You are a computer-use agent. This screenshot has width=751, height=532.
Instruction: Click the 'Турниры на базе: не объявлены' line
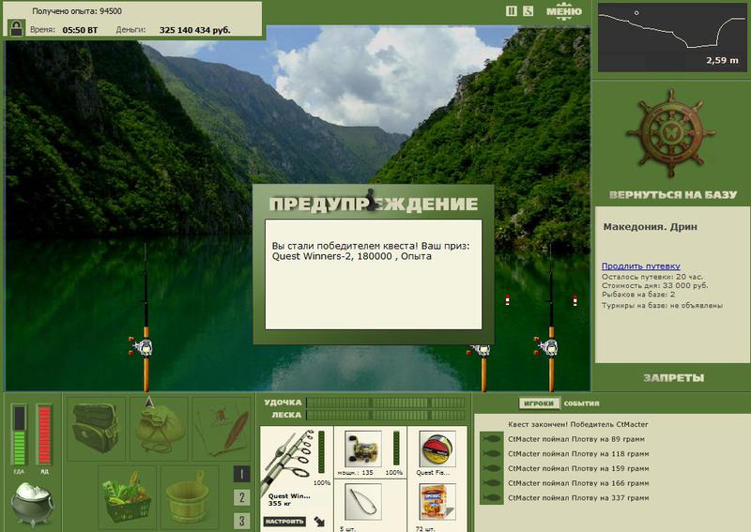(662, 305)
